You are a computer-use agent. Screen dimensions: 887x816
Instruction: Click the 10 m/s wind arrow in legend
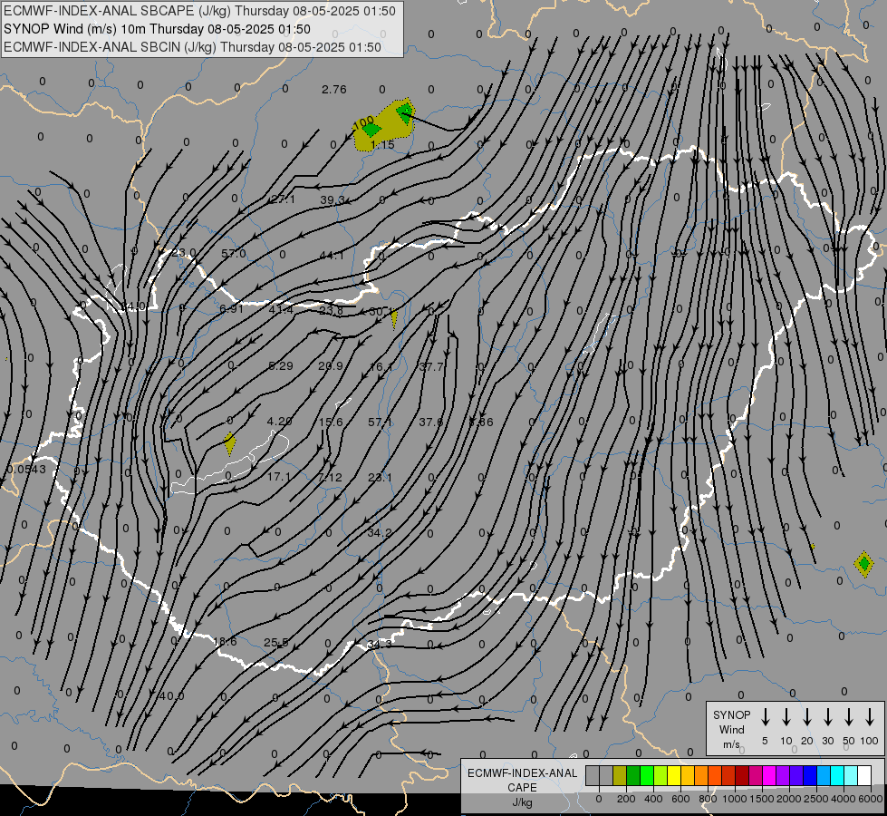coord(786,716)
